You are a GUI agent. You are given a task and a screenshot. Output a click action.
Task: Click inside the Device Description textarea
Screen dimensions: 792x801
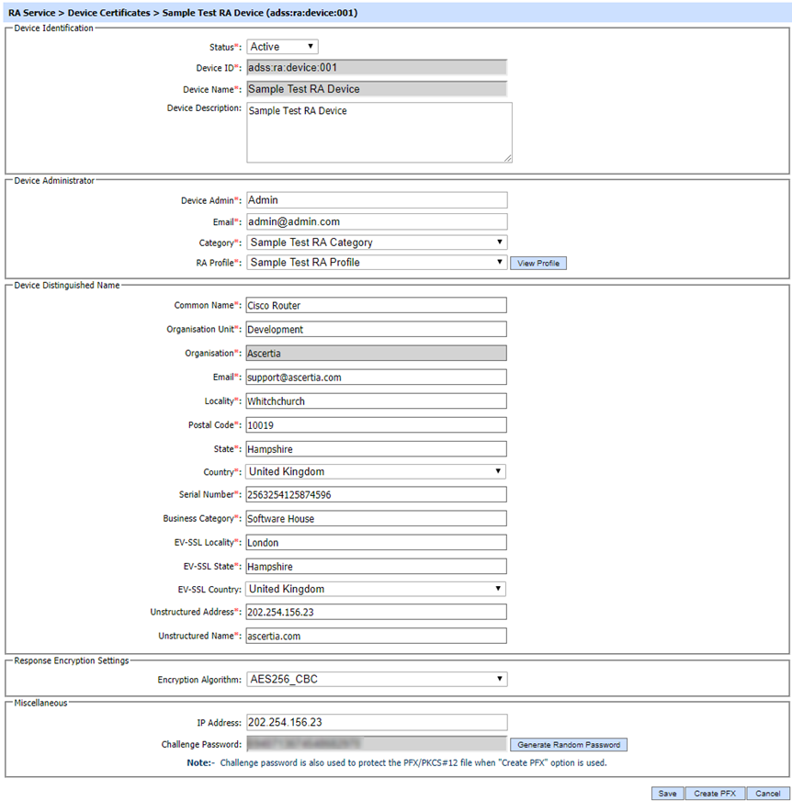[x=379, y=132]
